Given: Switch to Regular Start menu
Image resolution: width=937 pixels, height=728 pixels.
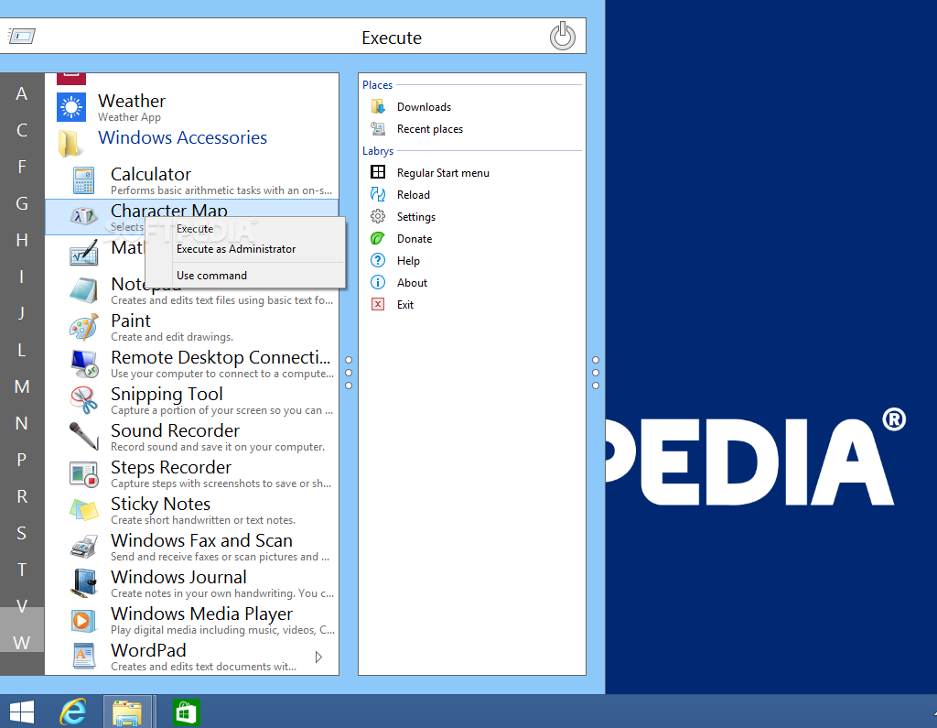Looking at the screenshot, I should [443, 173].
